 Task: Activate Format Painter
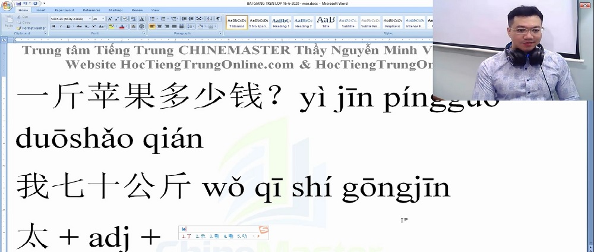coord(31,28)
